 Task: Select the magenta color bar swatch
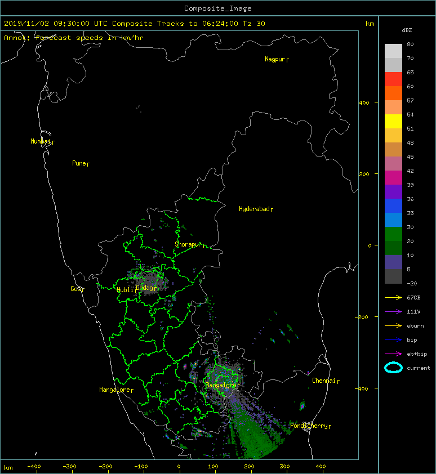pos(393,177)
